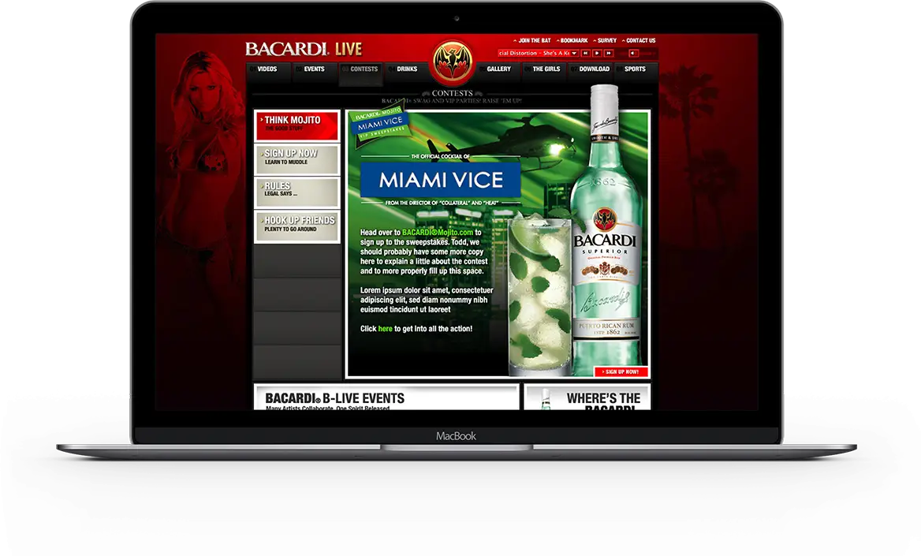Select the Think Mojito sidebar item
921x556 pixels.
click(296, 125)
